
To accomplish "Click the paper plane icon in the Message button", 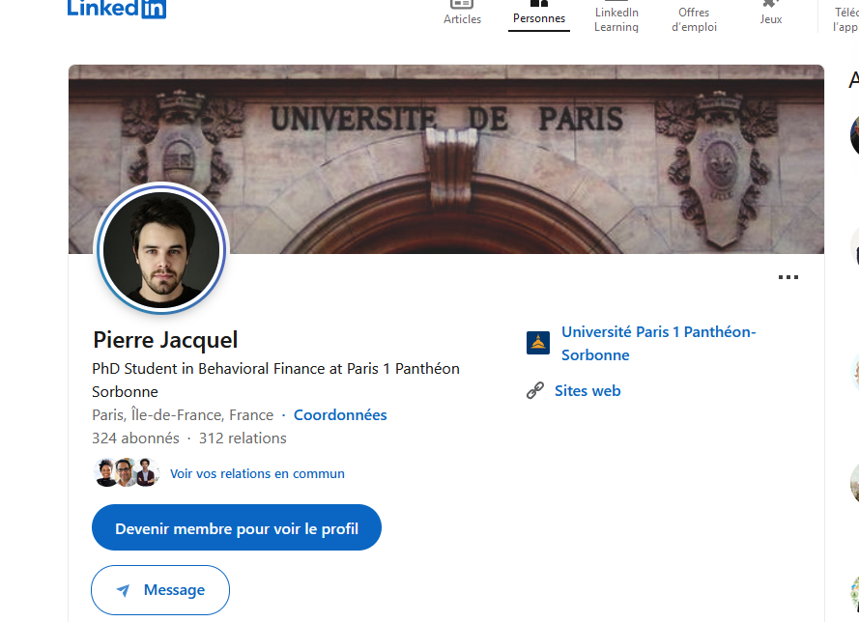I will point(124,590).
